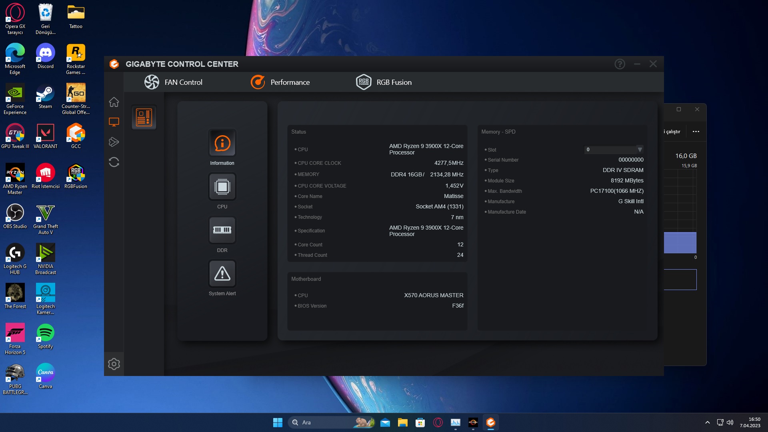Open RGB Fusion from top bar
The width and height of the screenshot is (768, 432).
pyautogui.click(x=384, y=82)
